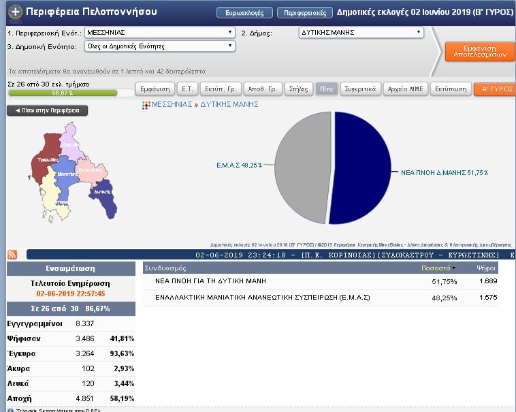Select the ΕΝΑΛΛΑΚΤΙΚΗ ΜΑΝΙΑΤΙΚΗ ΑΝΑΝΕΩΤΙΚΗ ΣΥΣΠΕΙΡΩΣΗ row

coord(321,298)
